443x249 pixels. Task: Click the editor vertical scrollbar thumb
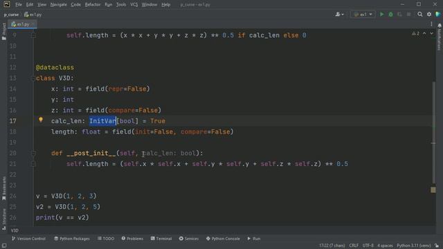point(434,132)
